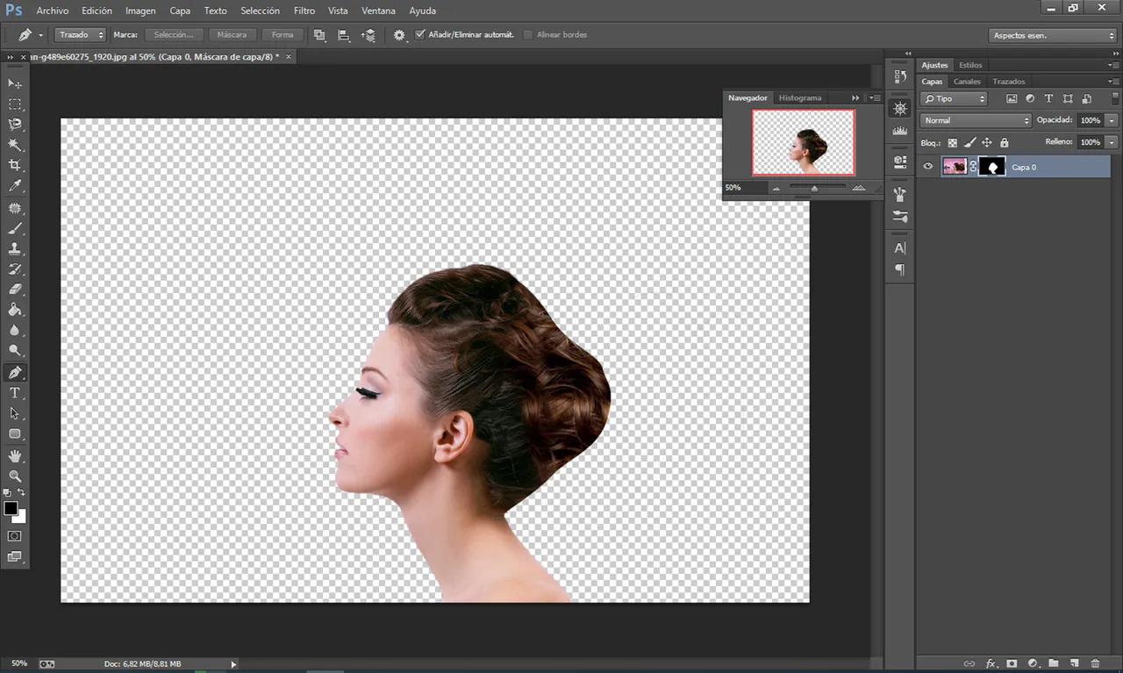Delete layer with trash icon
The image size is (1123, 673).
point(1096,663)
